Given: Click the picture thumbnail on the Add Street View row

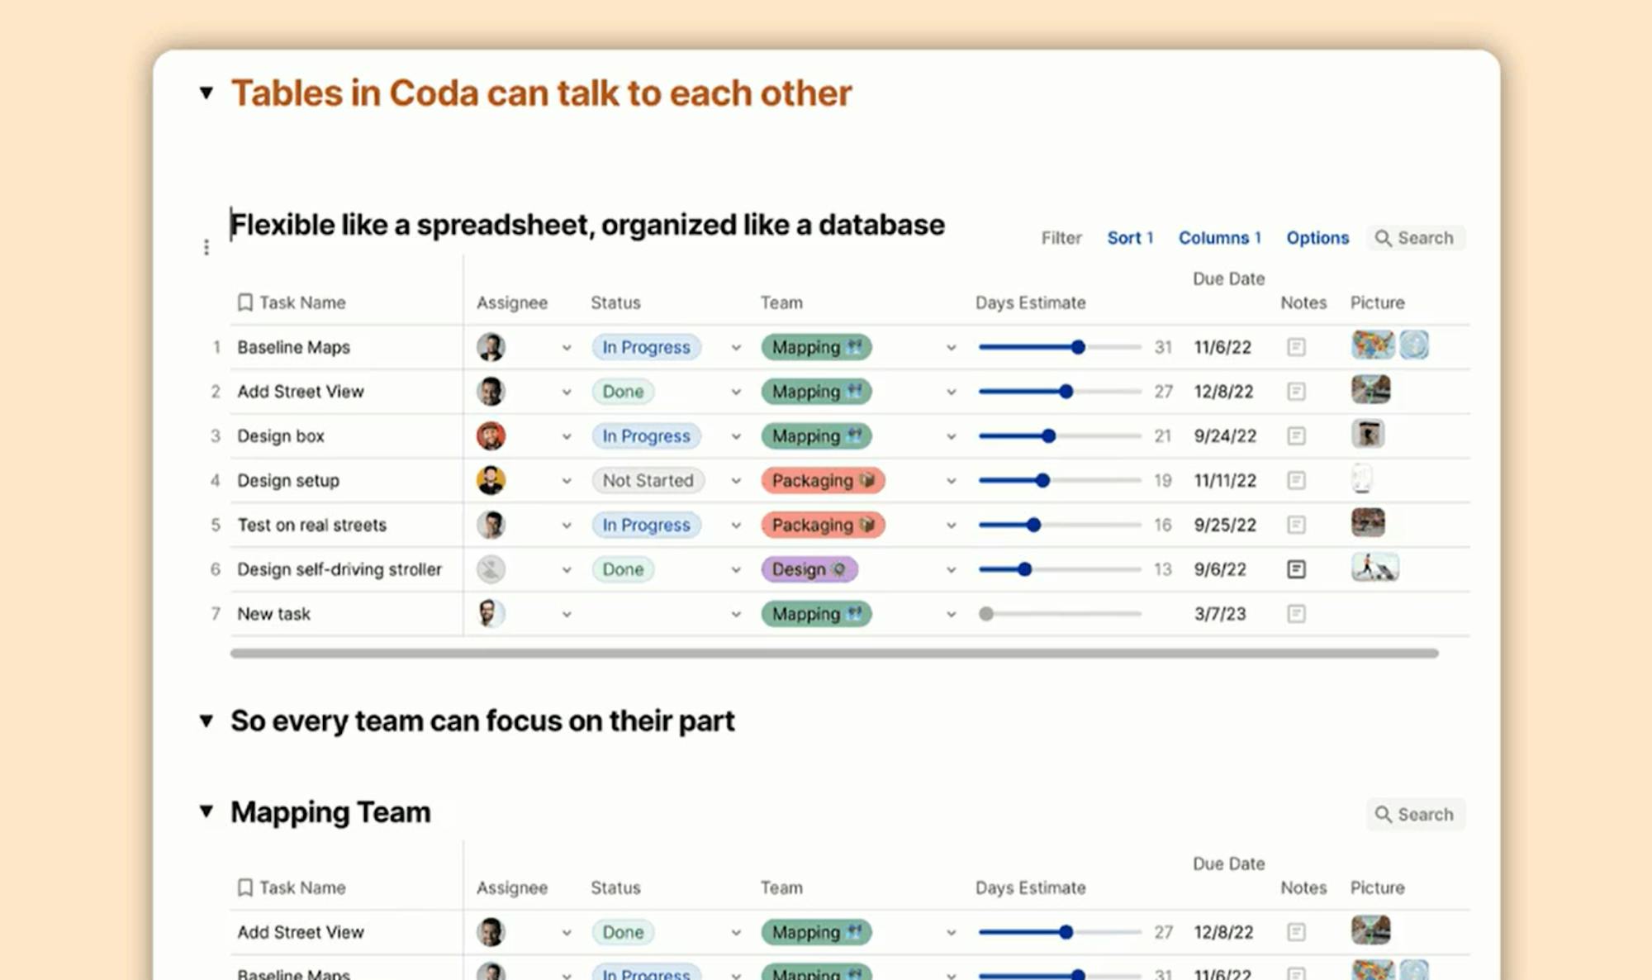Looking at the screenshot, I should tap(1371, 391).
